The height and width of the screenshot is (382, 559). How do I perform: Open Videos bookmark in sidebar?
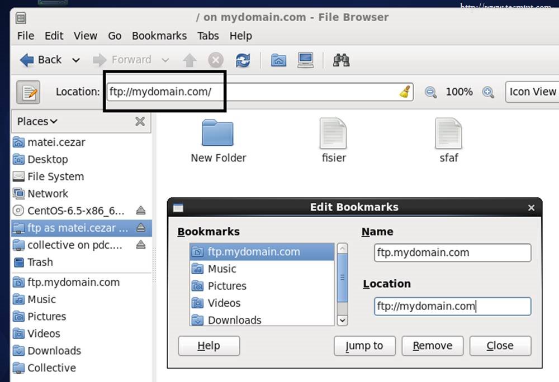82,333
